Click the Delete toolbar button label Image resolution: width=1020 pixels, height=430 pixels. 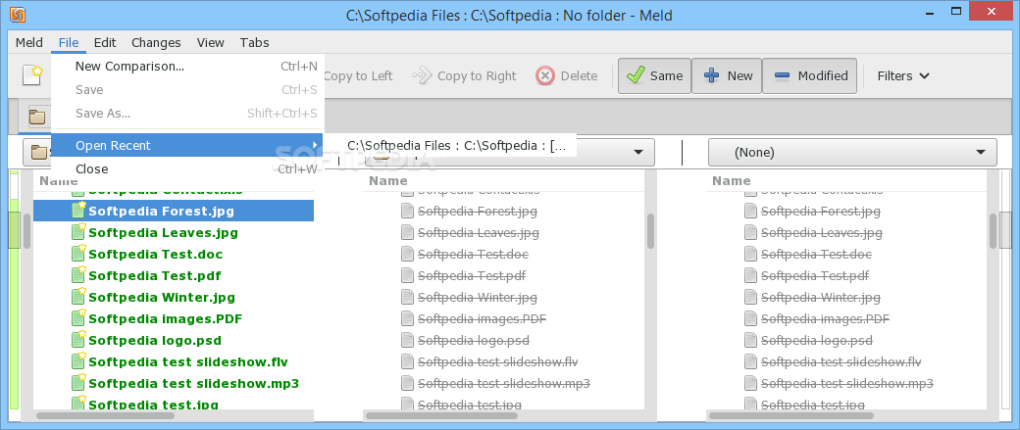[x=579, y=76]
